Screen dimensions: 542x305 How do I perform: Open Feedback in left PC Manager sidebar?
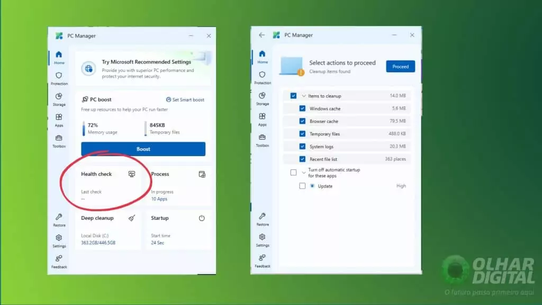click(x=59, y=262)
